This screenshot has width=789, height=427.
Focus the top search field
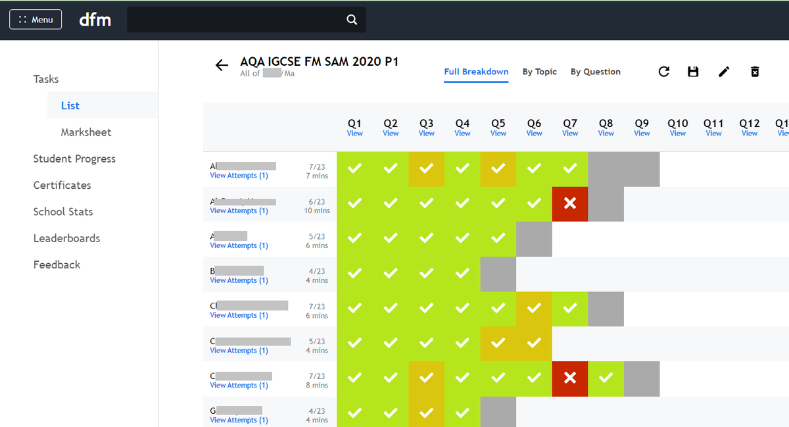click(246, 20)
